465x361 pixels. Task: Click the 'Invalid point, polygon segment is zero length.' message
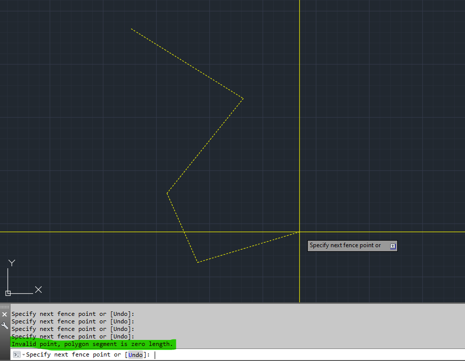(x=92, y=344)
